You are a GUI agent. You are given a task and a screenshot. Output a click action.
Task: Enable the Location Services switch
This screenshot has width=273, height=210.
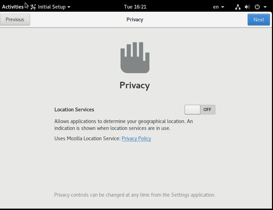[200, 110]
